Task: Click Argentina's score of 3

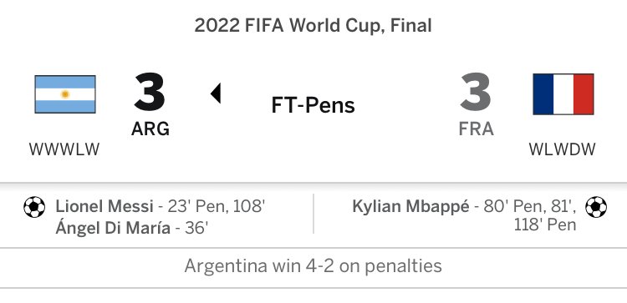Action: click(150, 92)
